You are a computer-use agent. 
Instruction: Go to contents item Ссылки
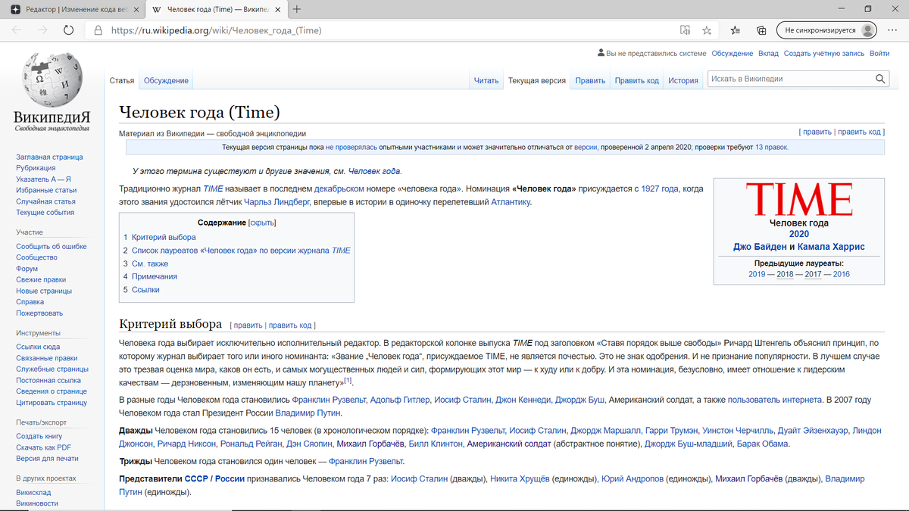145,290
